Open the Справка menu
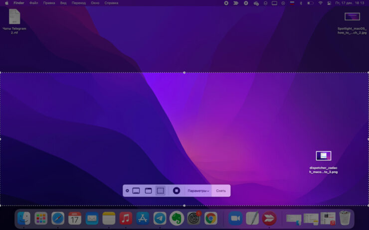The width and height of the screenshot is (369, 230). pyautogui.click(x=111, y=3)
